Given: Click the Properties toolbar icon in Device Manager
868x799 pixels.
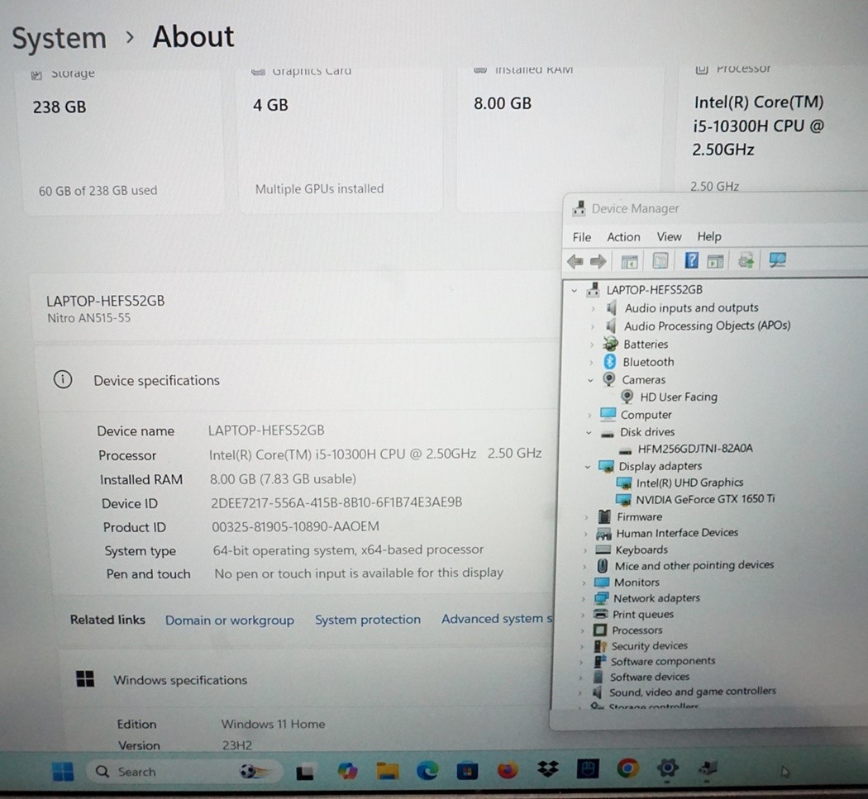Looking at the screenshot, I should pos(660,260).
